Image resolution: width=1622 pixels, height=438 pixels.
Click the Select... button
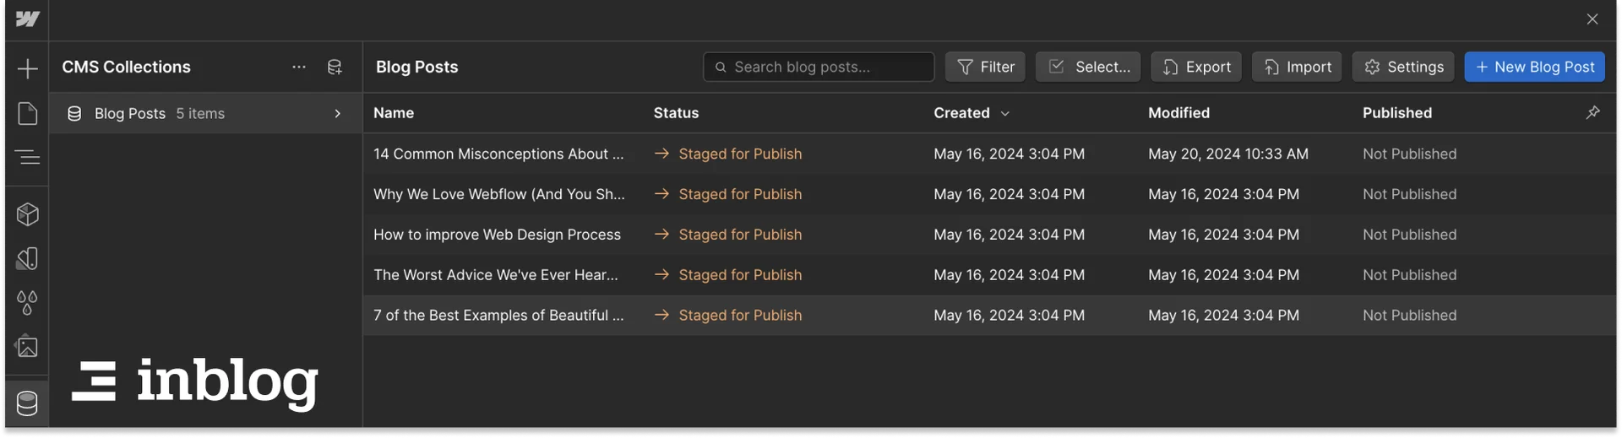coord(1087,68)
